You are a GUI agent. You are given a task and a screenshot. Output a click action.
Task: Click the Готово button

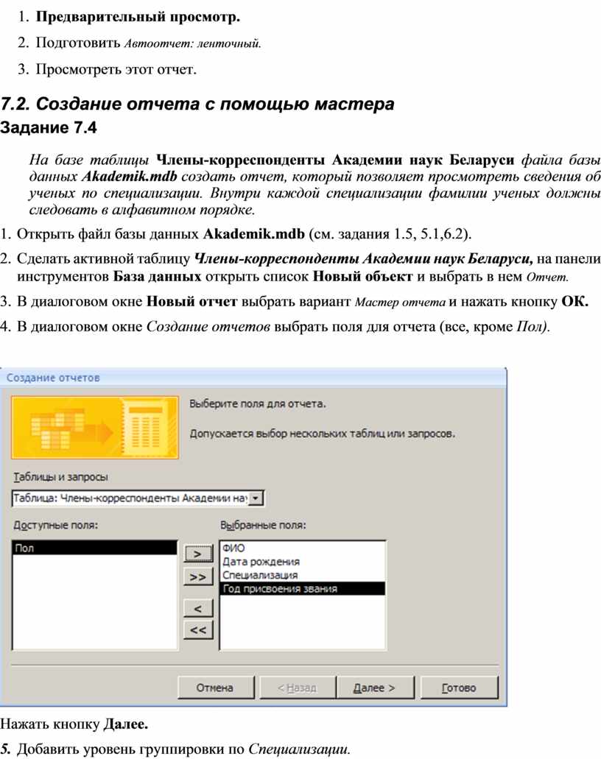click(459, 688)
